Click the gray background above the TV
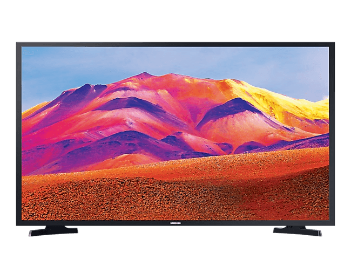The image size is (351, 280). [x=175, y=22]
